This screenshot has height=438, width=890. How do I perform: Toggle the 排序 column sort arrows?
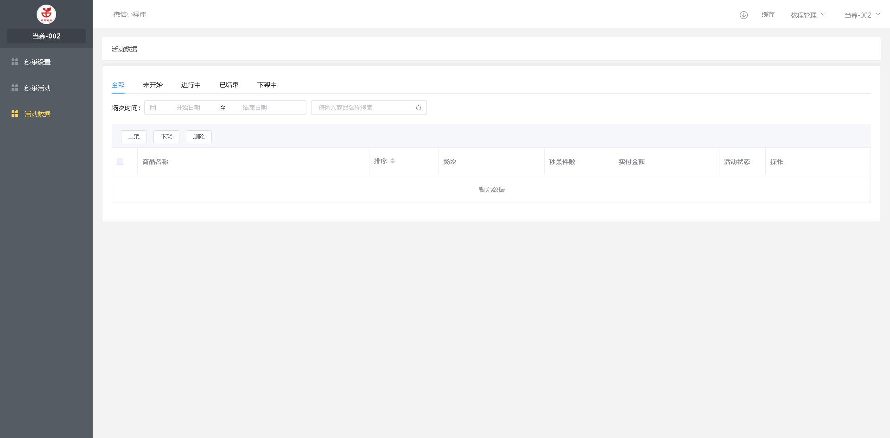tap(393, 161)
